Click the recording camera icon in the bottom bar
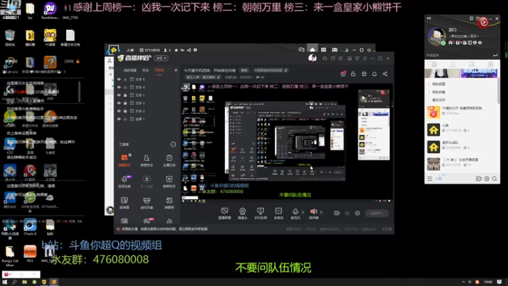This screenshot has height=286, width=508. coord(337,214)
